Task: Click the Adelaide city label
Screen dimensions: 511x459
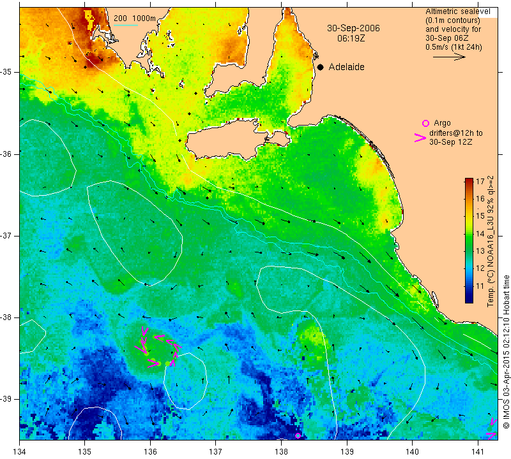Action: [346, 67]
